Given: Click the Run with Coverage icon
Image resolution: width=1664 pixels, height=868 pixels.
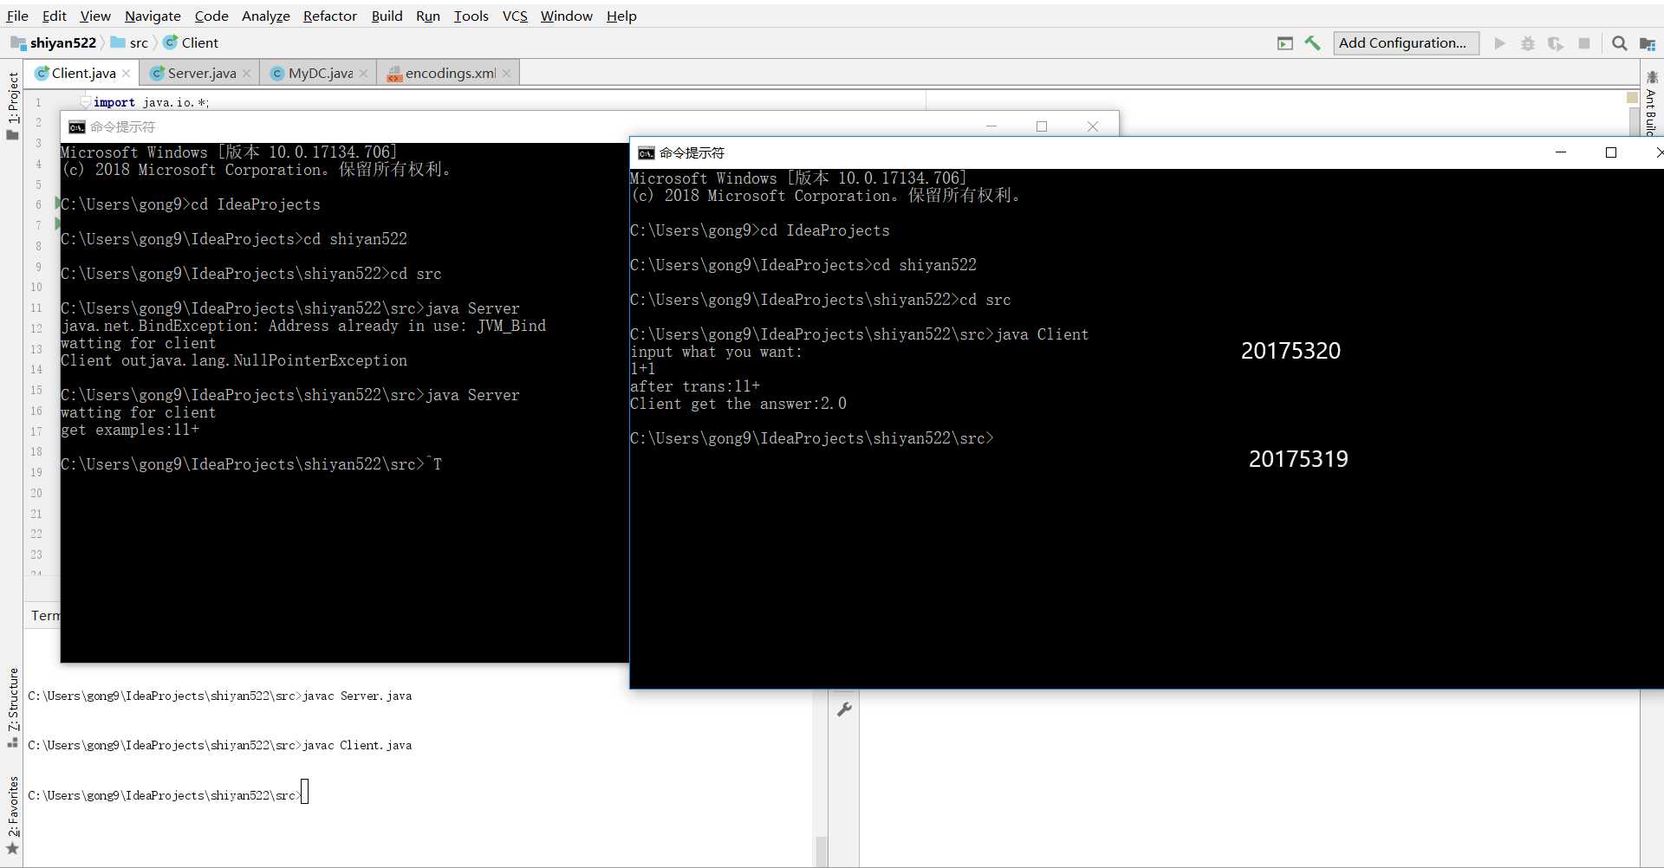Looking at the screenshot, I should 1556,43.
